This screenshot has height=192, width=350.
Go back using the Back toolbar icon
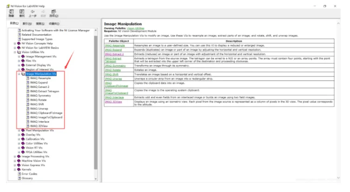pos(33,13)
